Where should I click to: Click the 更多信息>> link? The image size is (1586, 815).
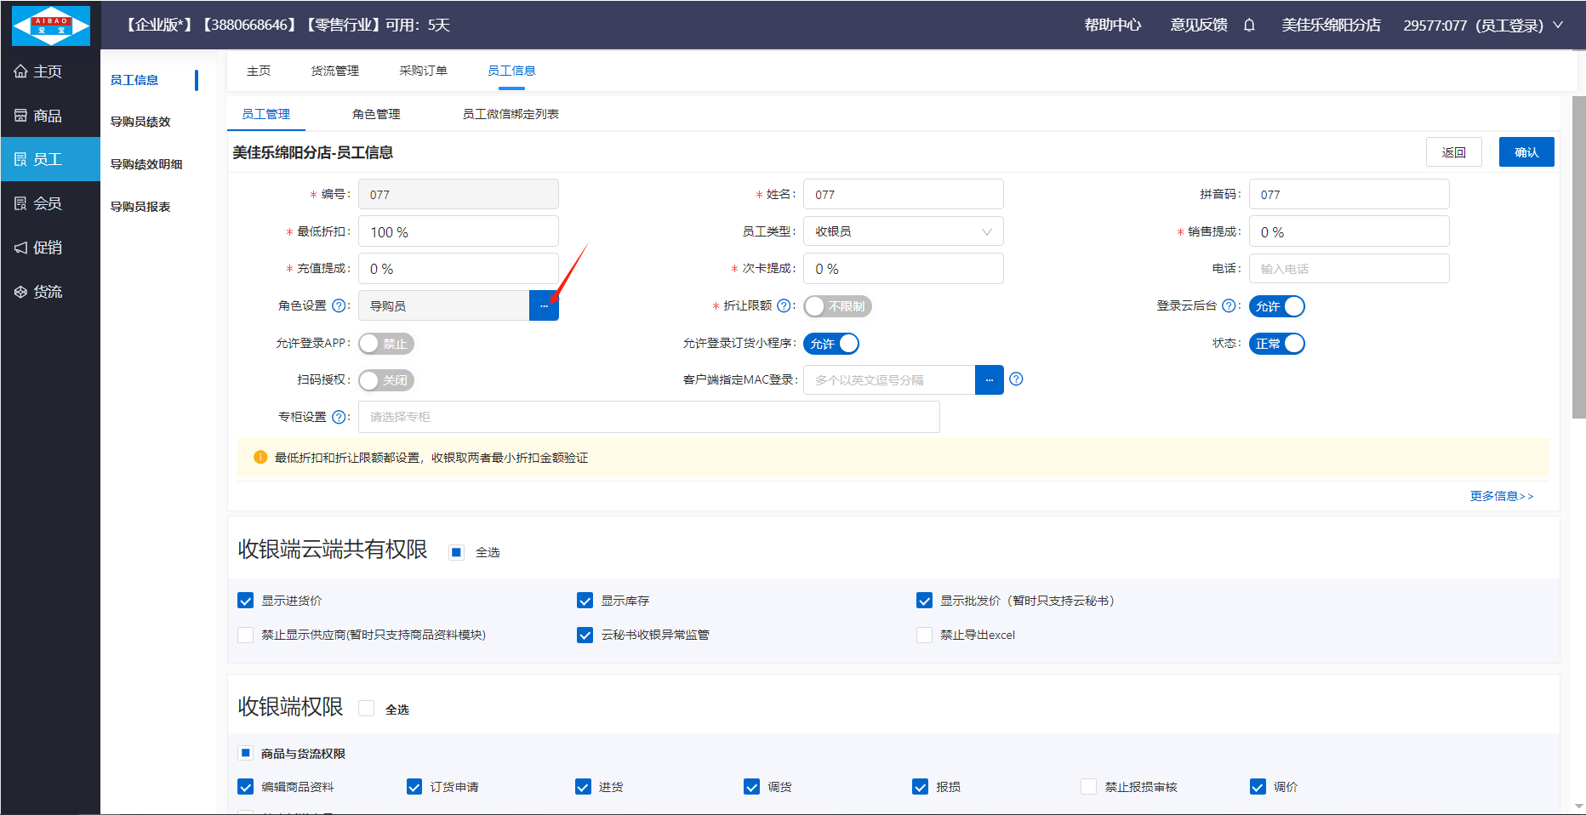[1501, 496]
